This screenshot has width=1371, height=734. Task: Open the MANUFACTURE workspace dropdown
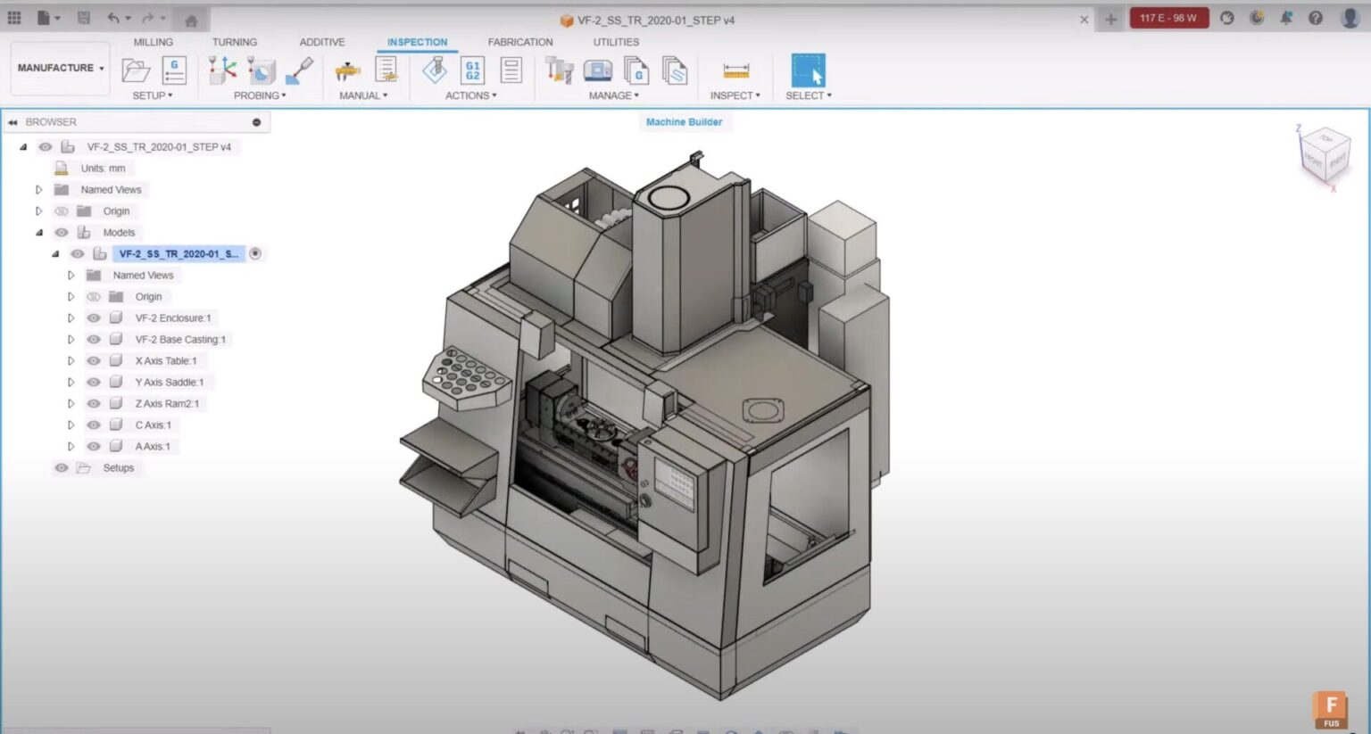coord(60,68)
